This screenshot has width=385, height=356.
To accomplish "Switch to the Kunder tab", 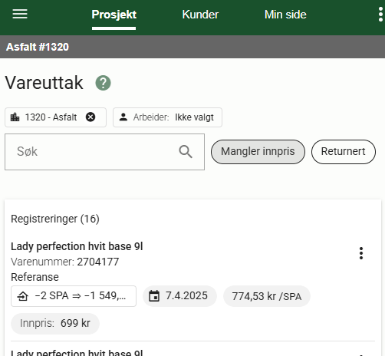I will (x=200, y=15).
